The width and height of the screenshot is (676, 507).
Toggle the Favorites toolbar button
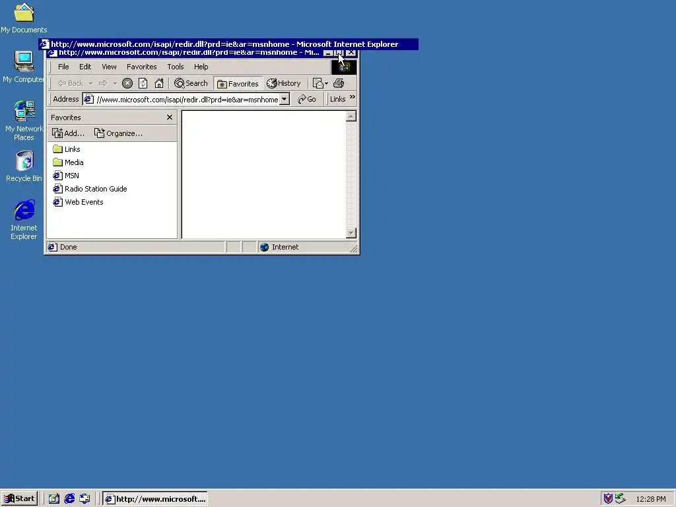238,83
